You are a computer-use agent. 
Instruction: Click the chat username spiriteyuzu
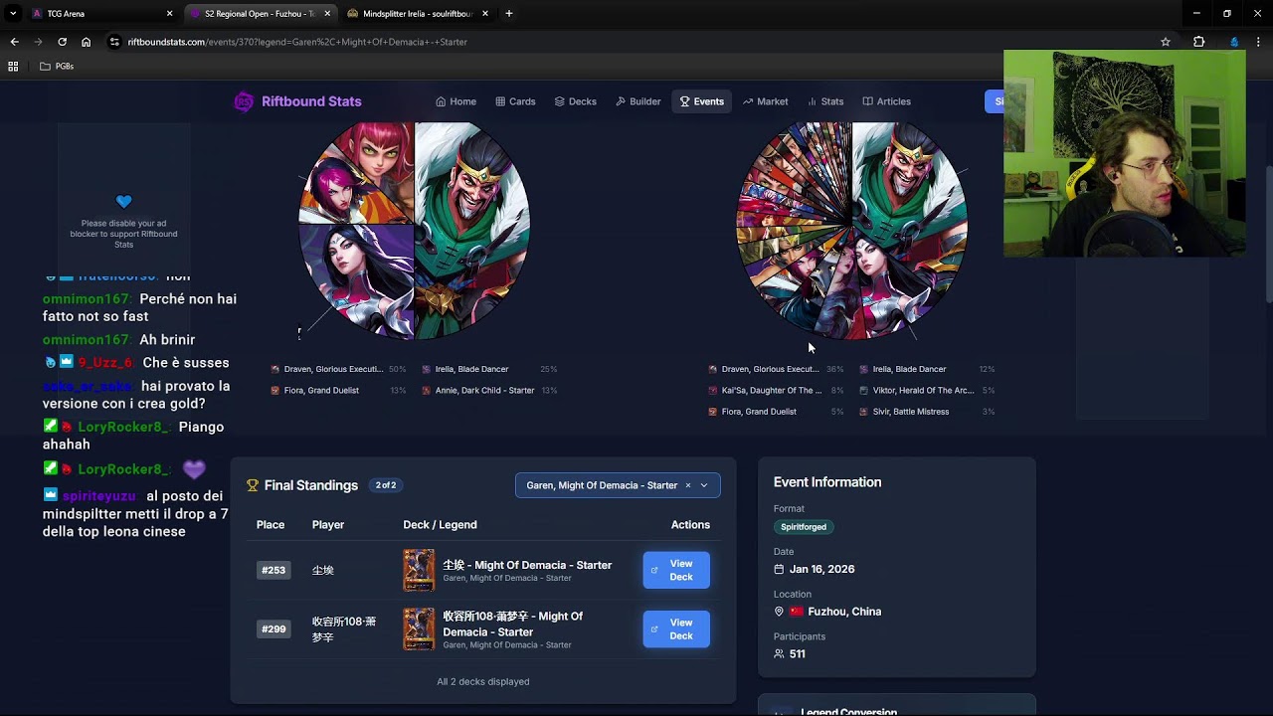(x=98, y=496)
